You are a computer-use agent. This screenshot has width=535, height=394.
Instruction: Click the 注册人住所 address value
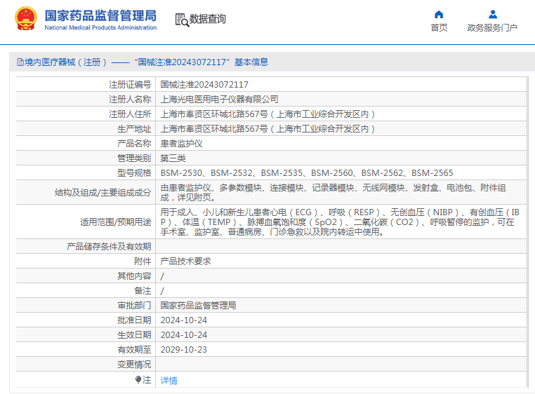point(267,114)
